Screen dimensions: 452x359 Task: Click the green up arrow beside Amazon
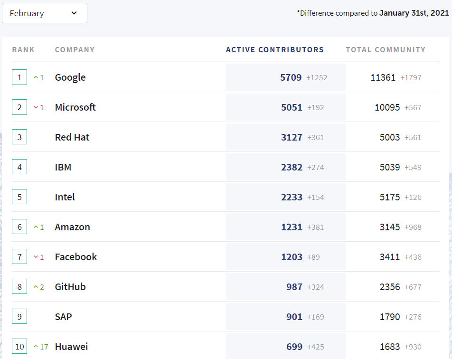point(36,227)
